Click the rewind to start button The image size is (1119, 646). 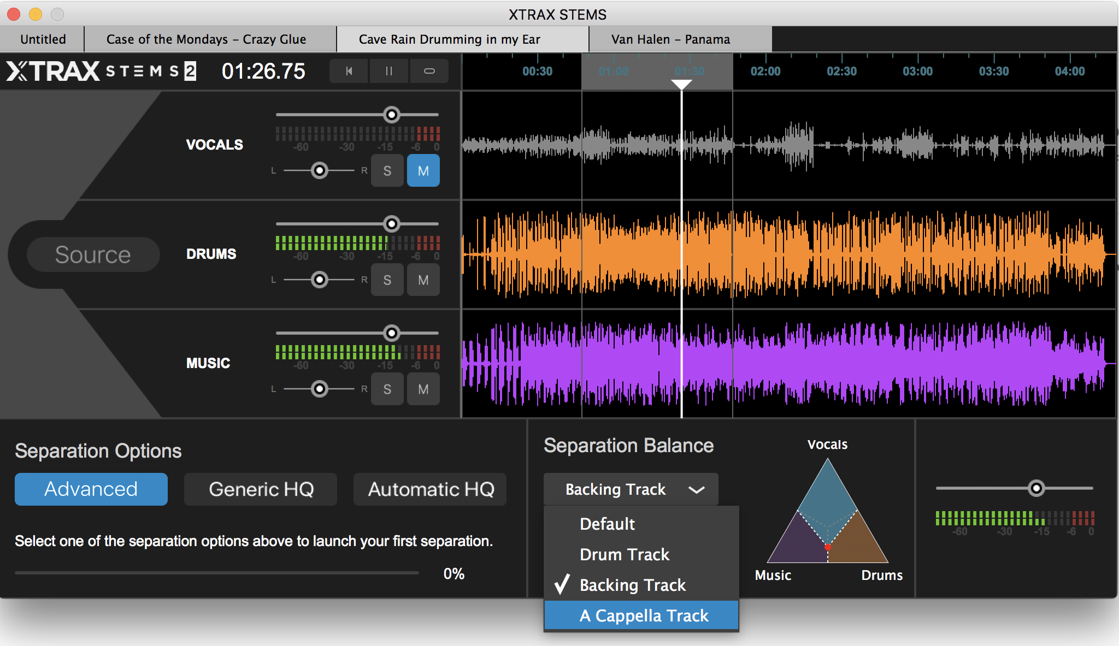coord(349,71)
